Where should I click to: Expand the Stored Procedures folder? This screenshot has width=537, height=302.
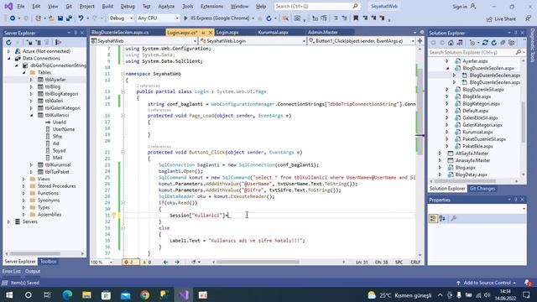click(23, 186)
